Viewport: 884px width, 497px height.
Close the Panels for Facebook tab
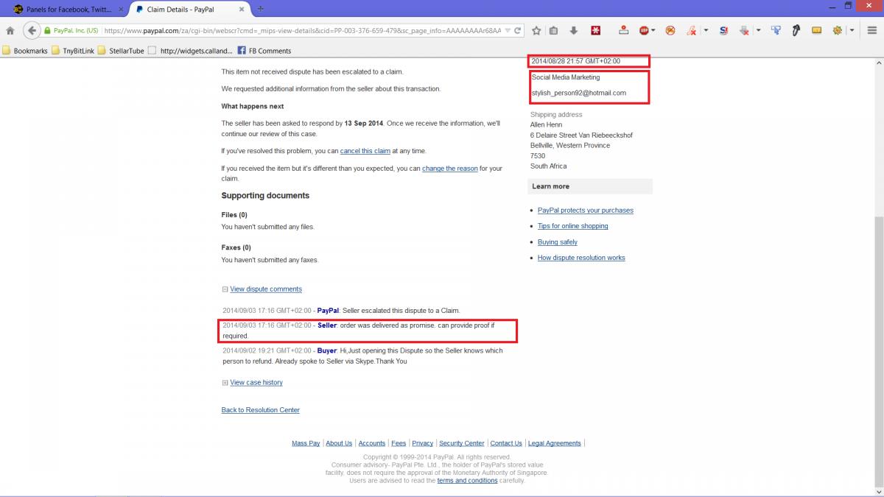tap(121, 10)
